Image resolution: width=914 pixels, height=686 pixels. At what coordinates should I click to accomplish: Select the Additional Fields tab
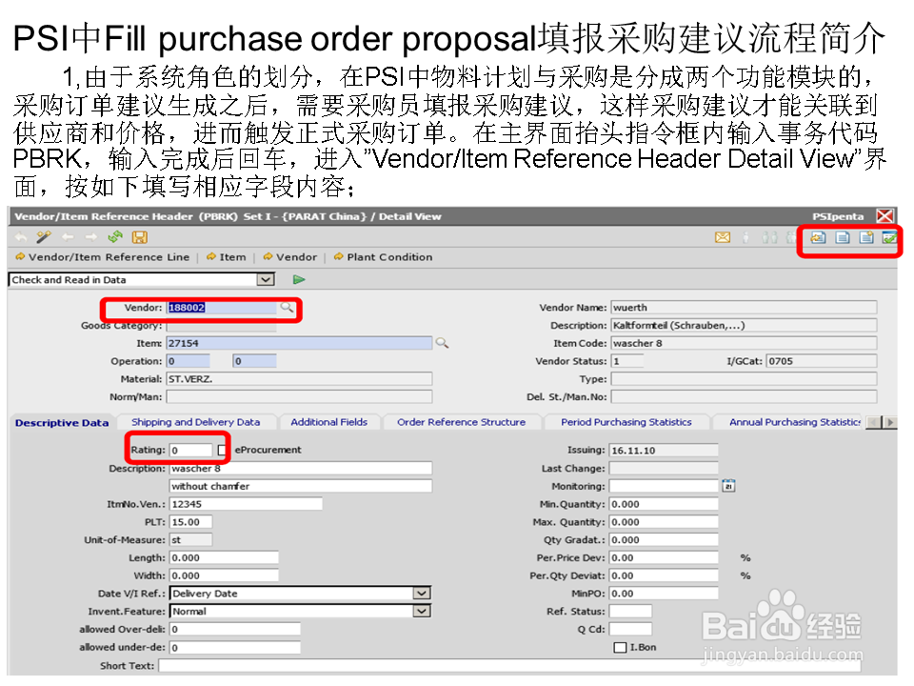pos(329,421)
